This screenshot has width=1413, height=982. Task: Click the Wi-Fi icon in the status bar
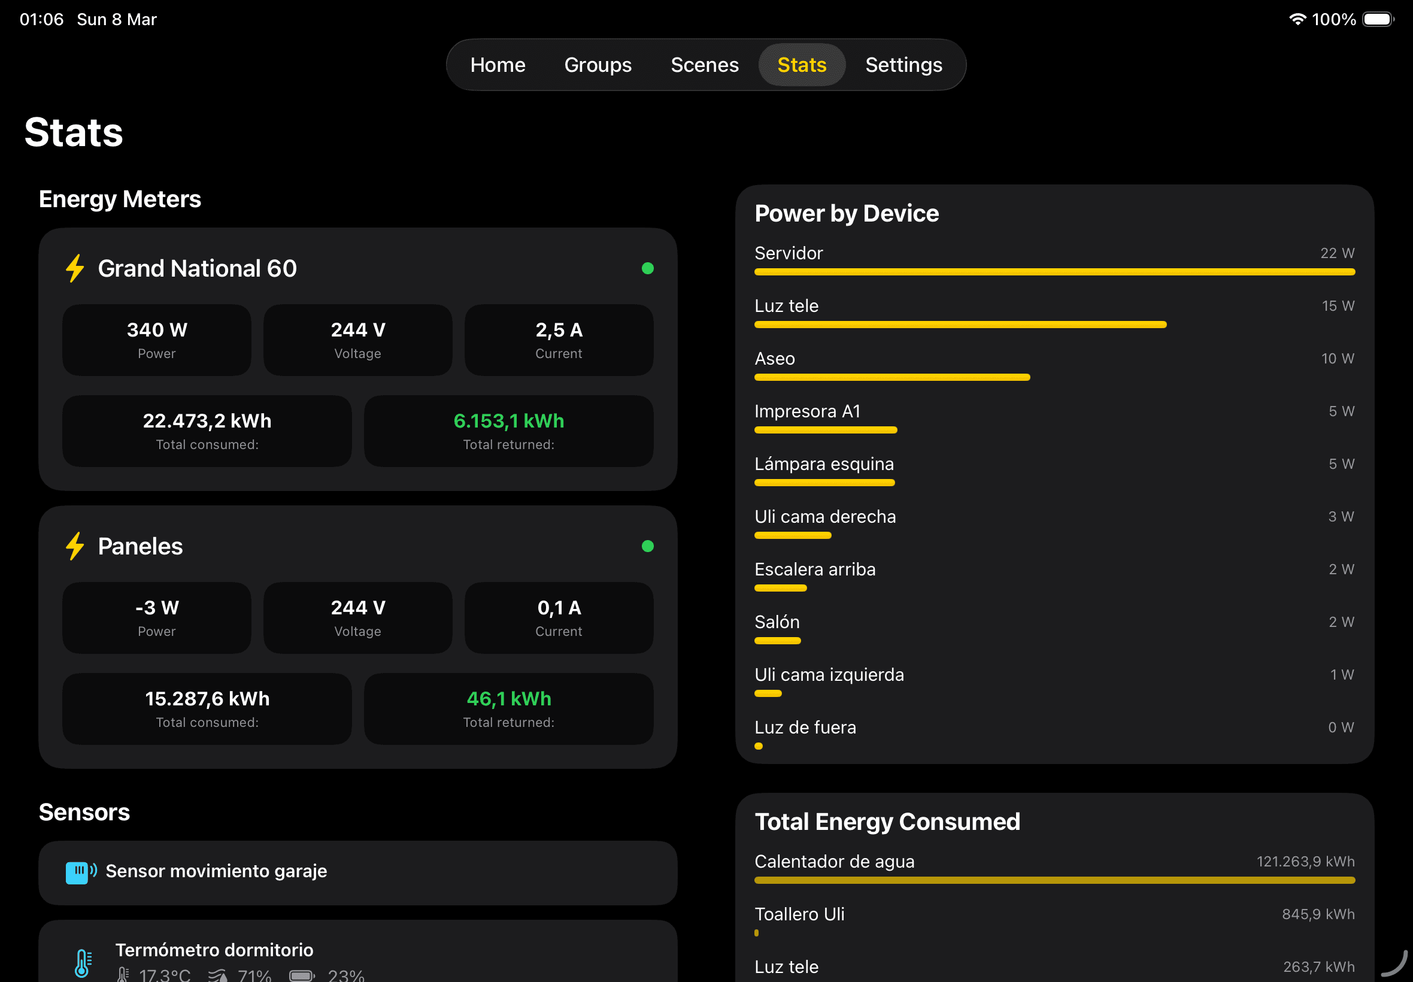[1298, 19]
